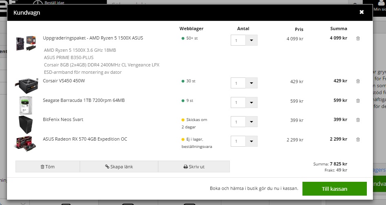Click quantity field for ASUS Radeon RX 570
Image resolution: width=386 pixels, height=205 pixels.
pos(238,141)
